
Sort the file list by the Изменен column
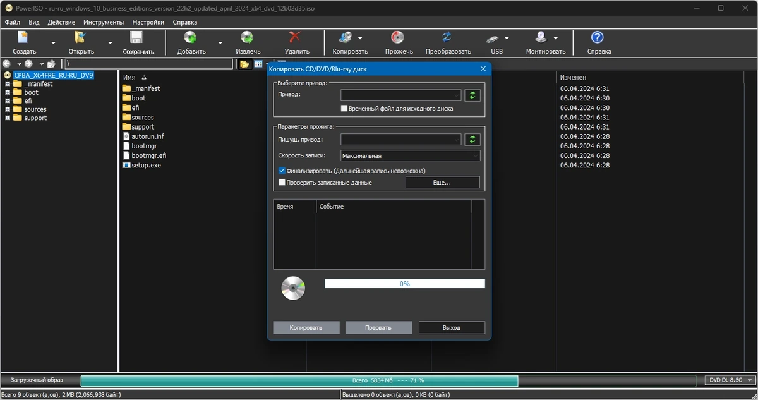pyautogui.click(x=573, y=77)
